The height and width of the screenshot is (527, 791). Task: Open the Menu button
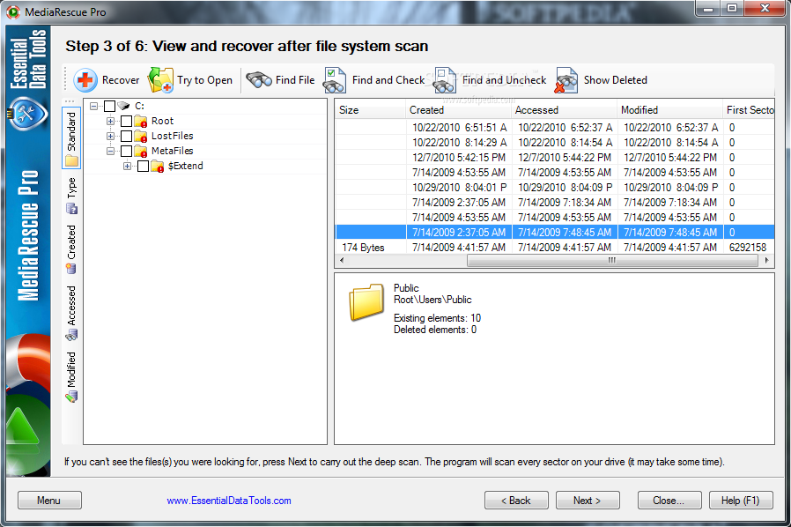tap(49, 501)
